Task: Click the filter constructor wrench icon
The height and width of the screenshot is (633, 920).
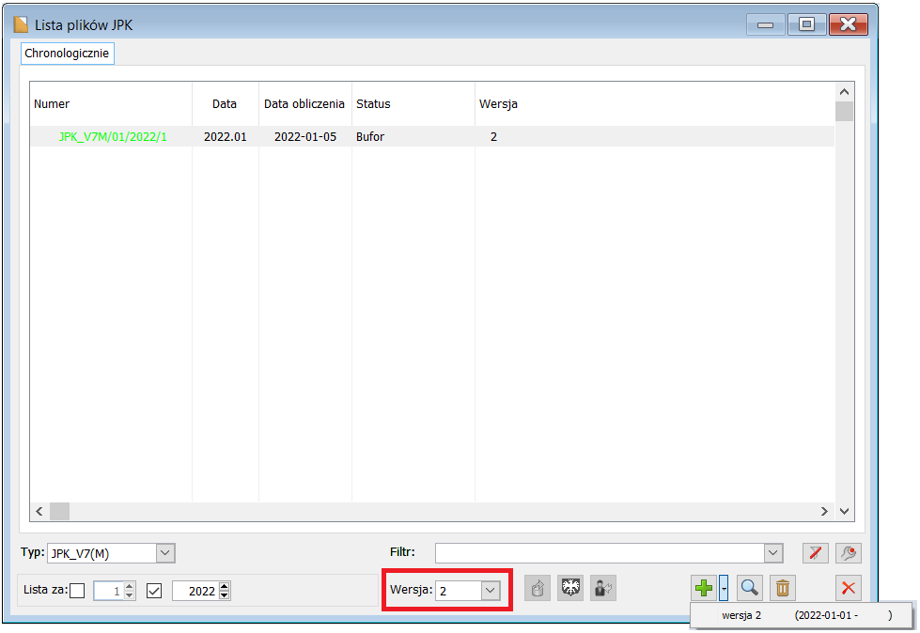Action: (x=848, y=553)
